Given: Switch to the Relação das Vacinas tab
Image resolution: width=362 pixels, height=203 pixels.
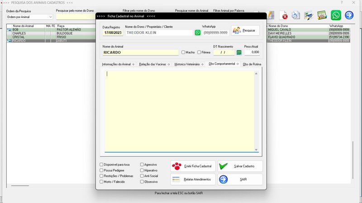Looking at the screenshot, I should [154, 65].
